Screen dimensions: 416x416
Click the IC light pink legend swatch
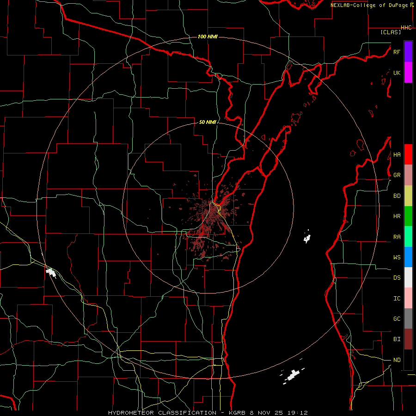(408, 298)
